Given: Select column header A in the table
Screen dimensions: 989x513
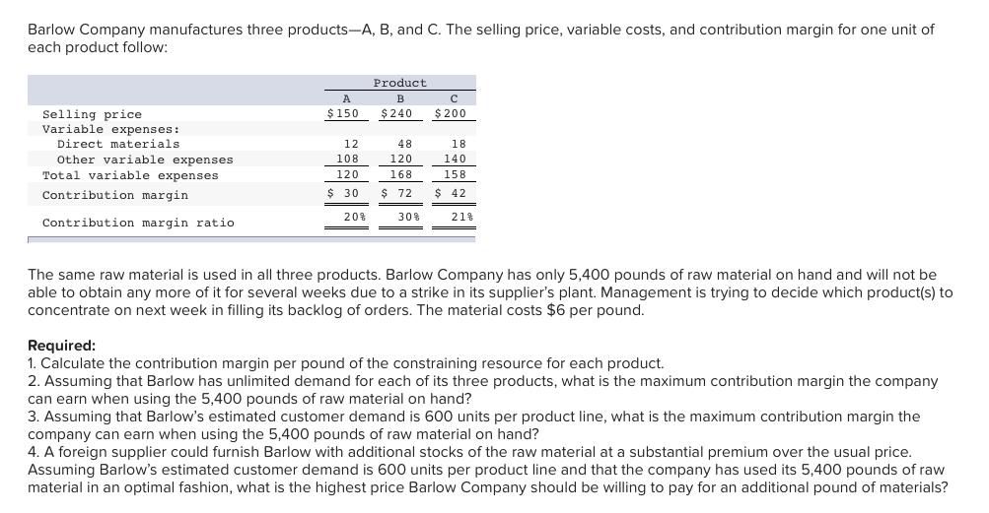Looking at the screenshot, I should (345, 98).
